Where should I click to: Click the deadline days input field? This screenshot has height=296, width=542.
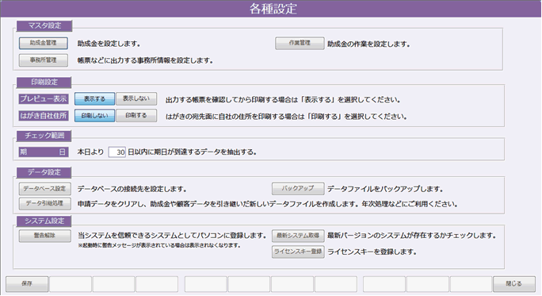coord(116,152)
